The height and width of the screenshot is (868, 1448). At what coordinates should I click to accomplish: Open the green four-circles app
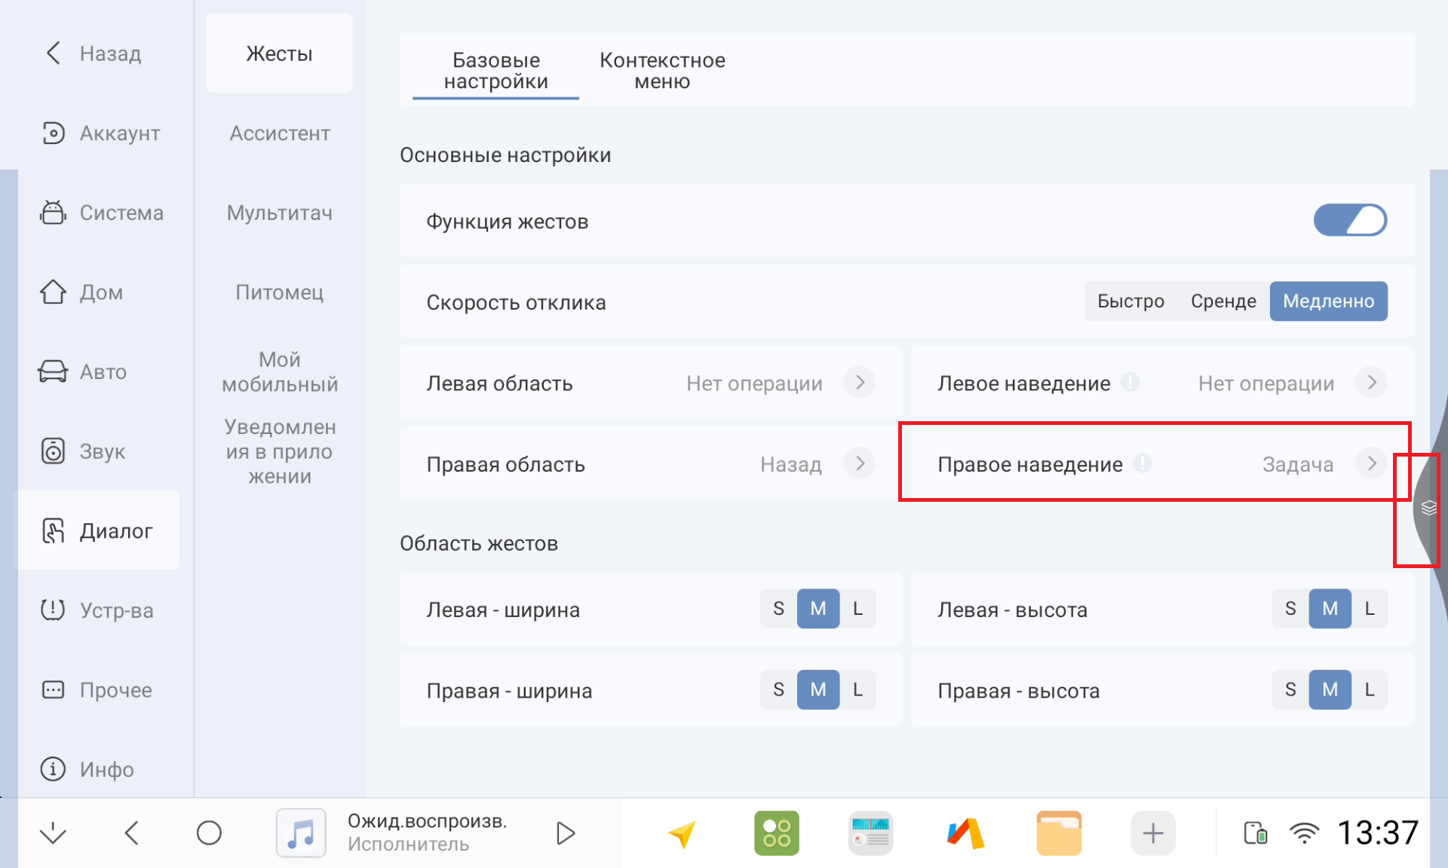(x=777, y=833)
